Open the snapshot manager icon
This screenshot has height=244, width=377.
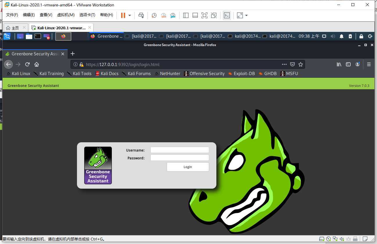pos(173,15)
